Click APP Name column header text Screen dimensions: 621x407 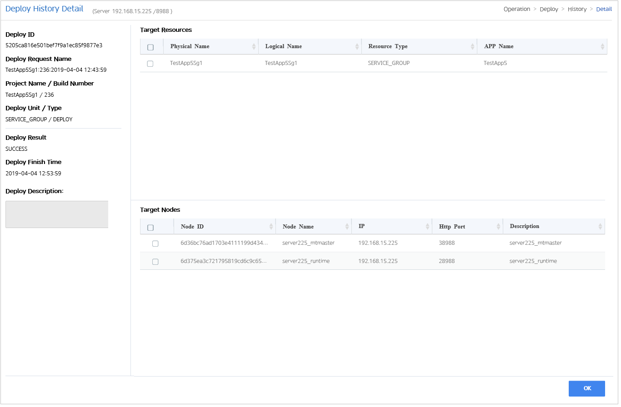click(499, 46)
